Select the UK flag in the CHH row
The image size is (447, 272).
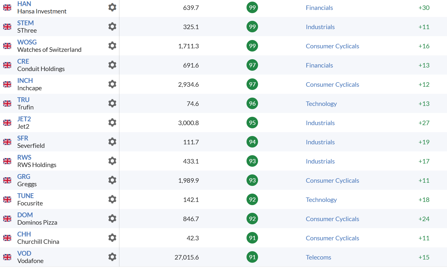click(x=7, y=238)
